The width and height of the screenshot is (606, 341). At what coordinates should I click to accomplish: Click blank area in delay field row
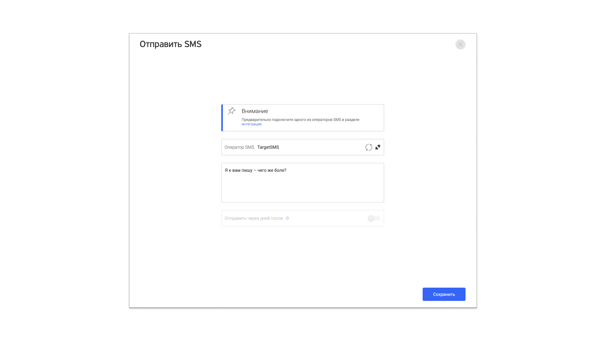[328, 218]
